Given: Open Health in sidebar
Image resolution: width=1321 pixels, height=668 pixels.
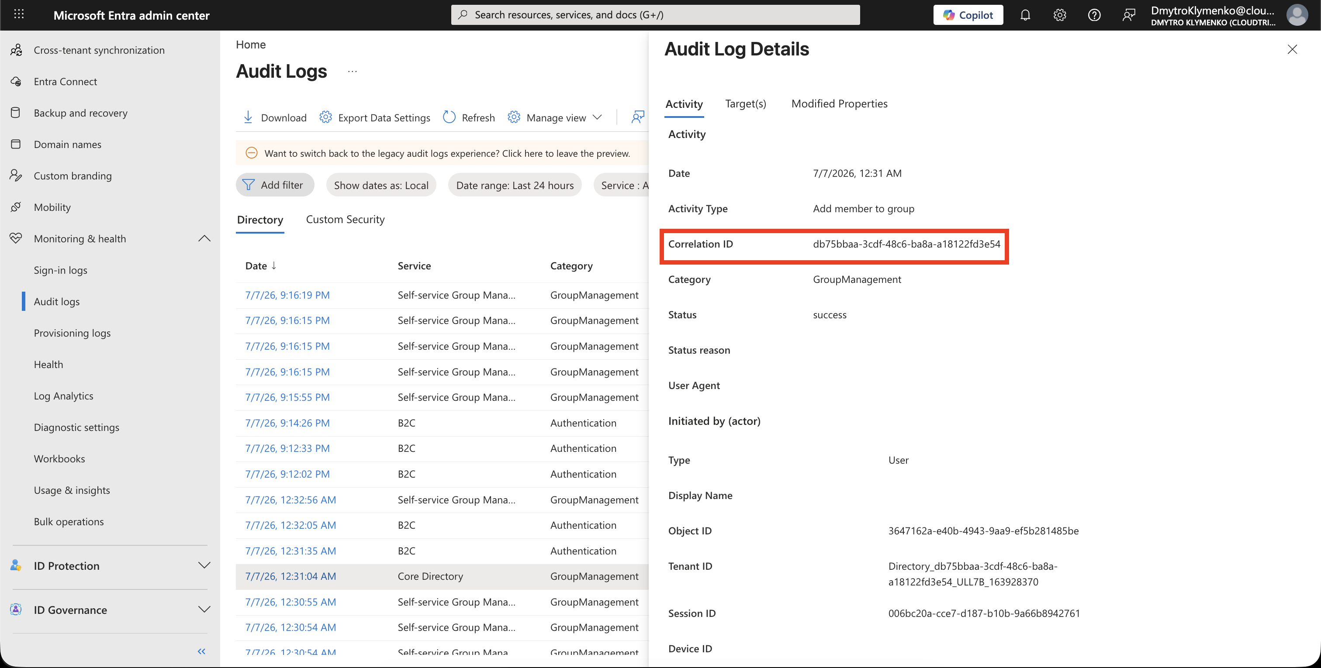Looking at the screenshot, I should point(48,364).
